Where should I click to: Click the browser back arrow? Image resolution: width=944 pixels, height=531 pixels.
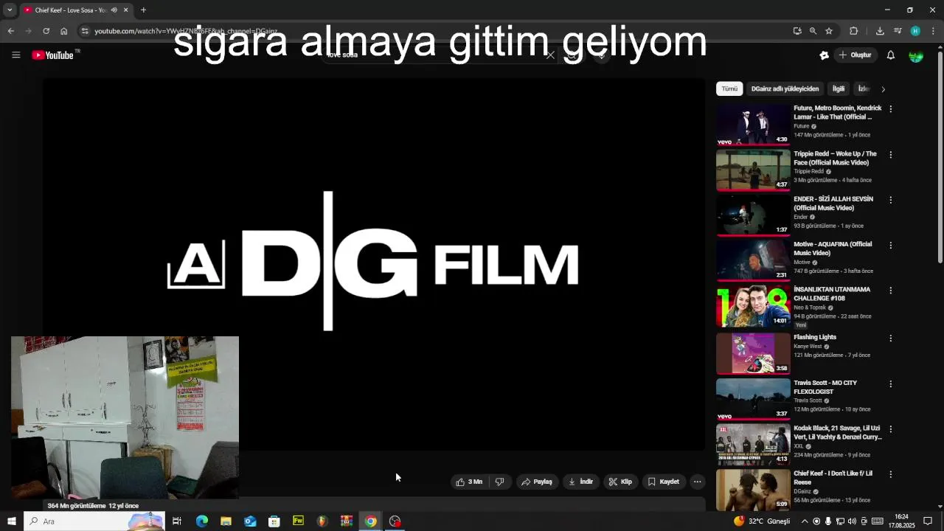[x=10, y=31]
